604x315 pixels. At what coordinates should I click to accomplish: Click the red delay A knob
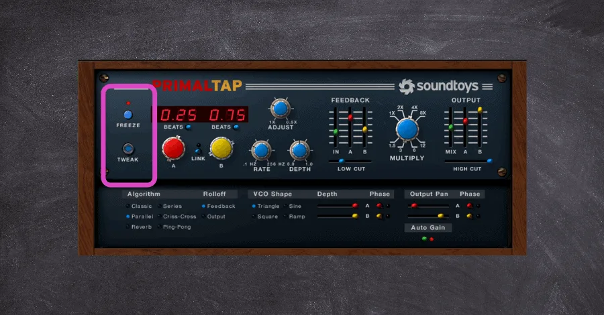(x=173, y=148)
